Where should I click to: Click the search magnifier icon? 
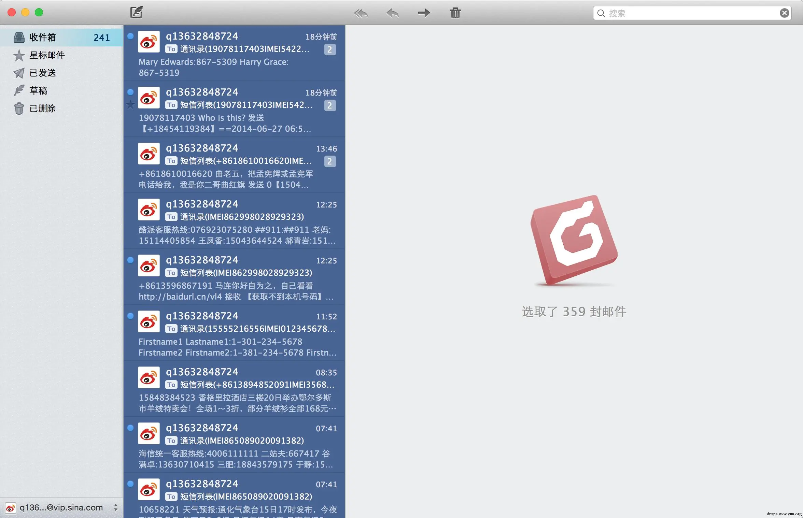point(601,13)
